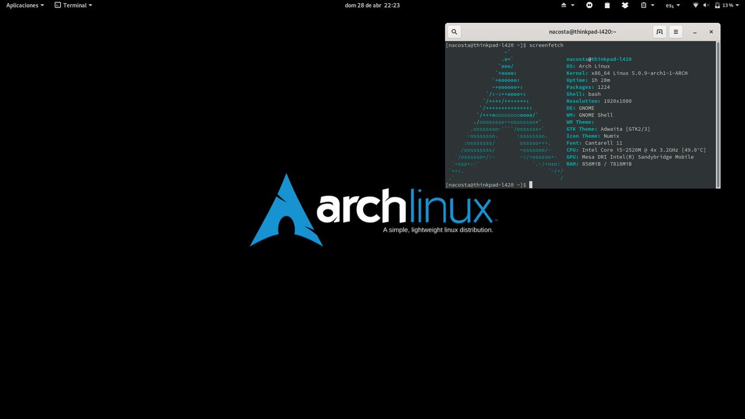Click the battery 13 % indicator

click(724, 5)
